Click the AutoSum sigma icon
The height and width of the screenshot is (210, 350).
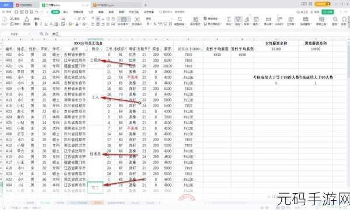coord(229,19)
